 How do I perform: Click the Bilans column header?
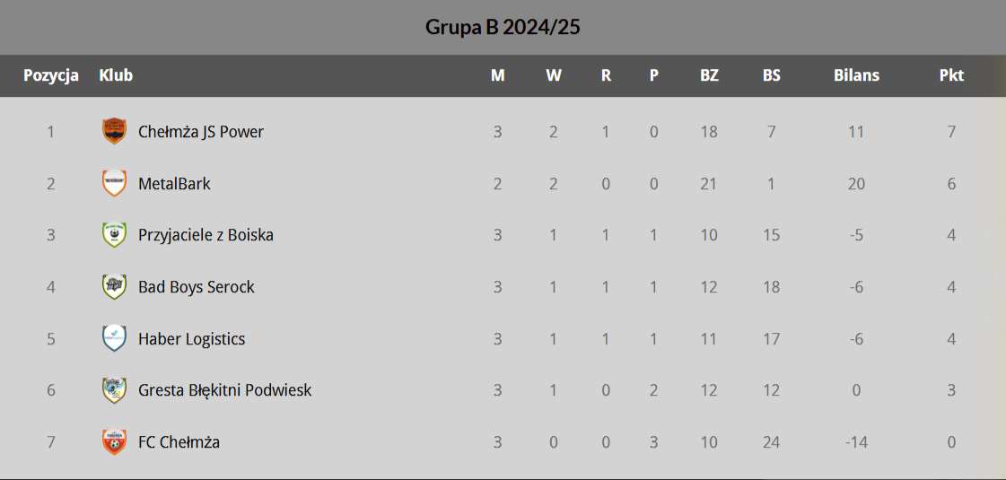[856, 75]
